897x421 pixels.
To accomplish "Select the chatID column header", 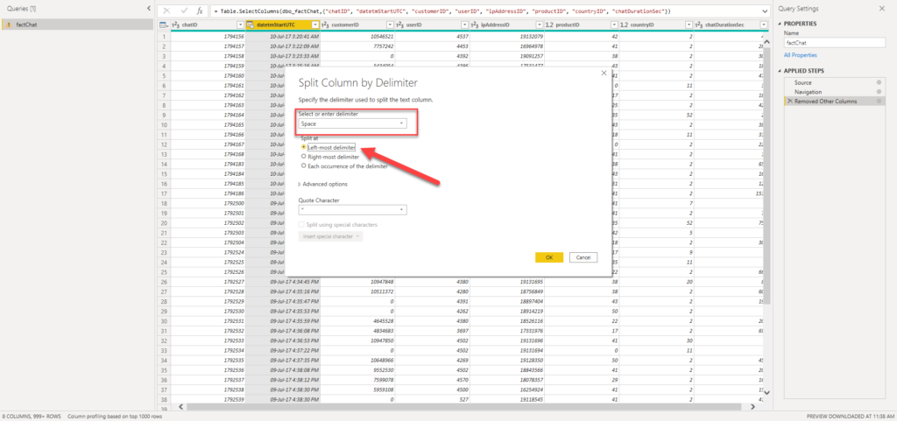I will 208,25.
